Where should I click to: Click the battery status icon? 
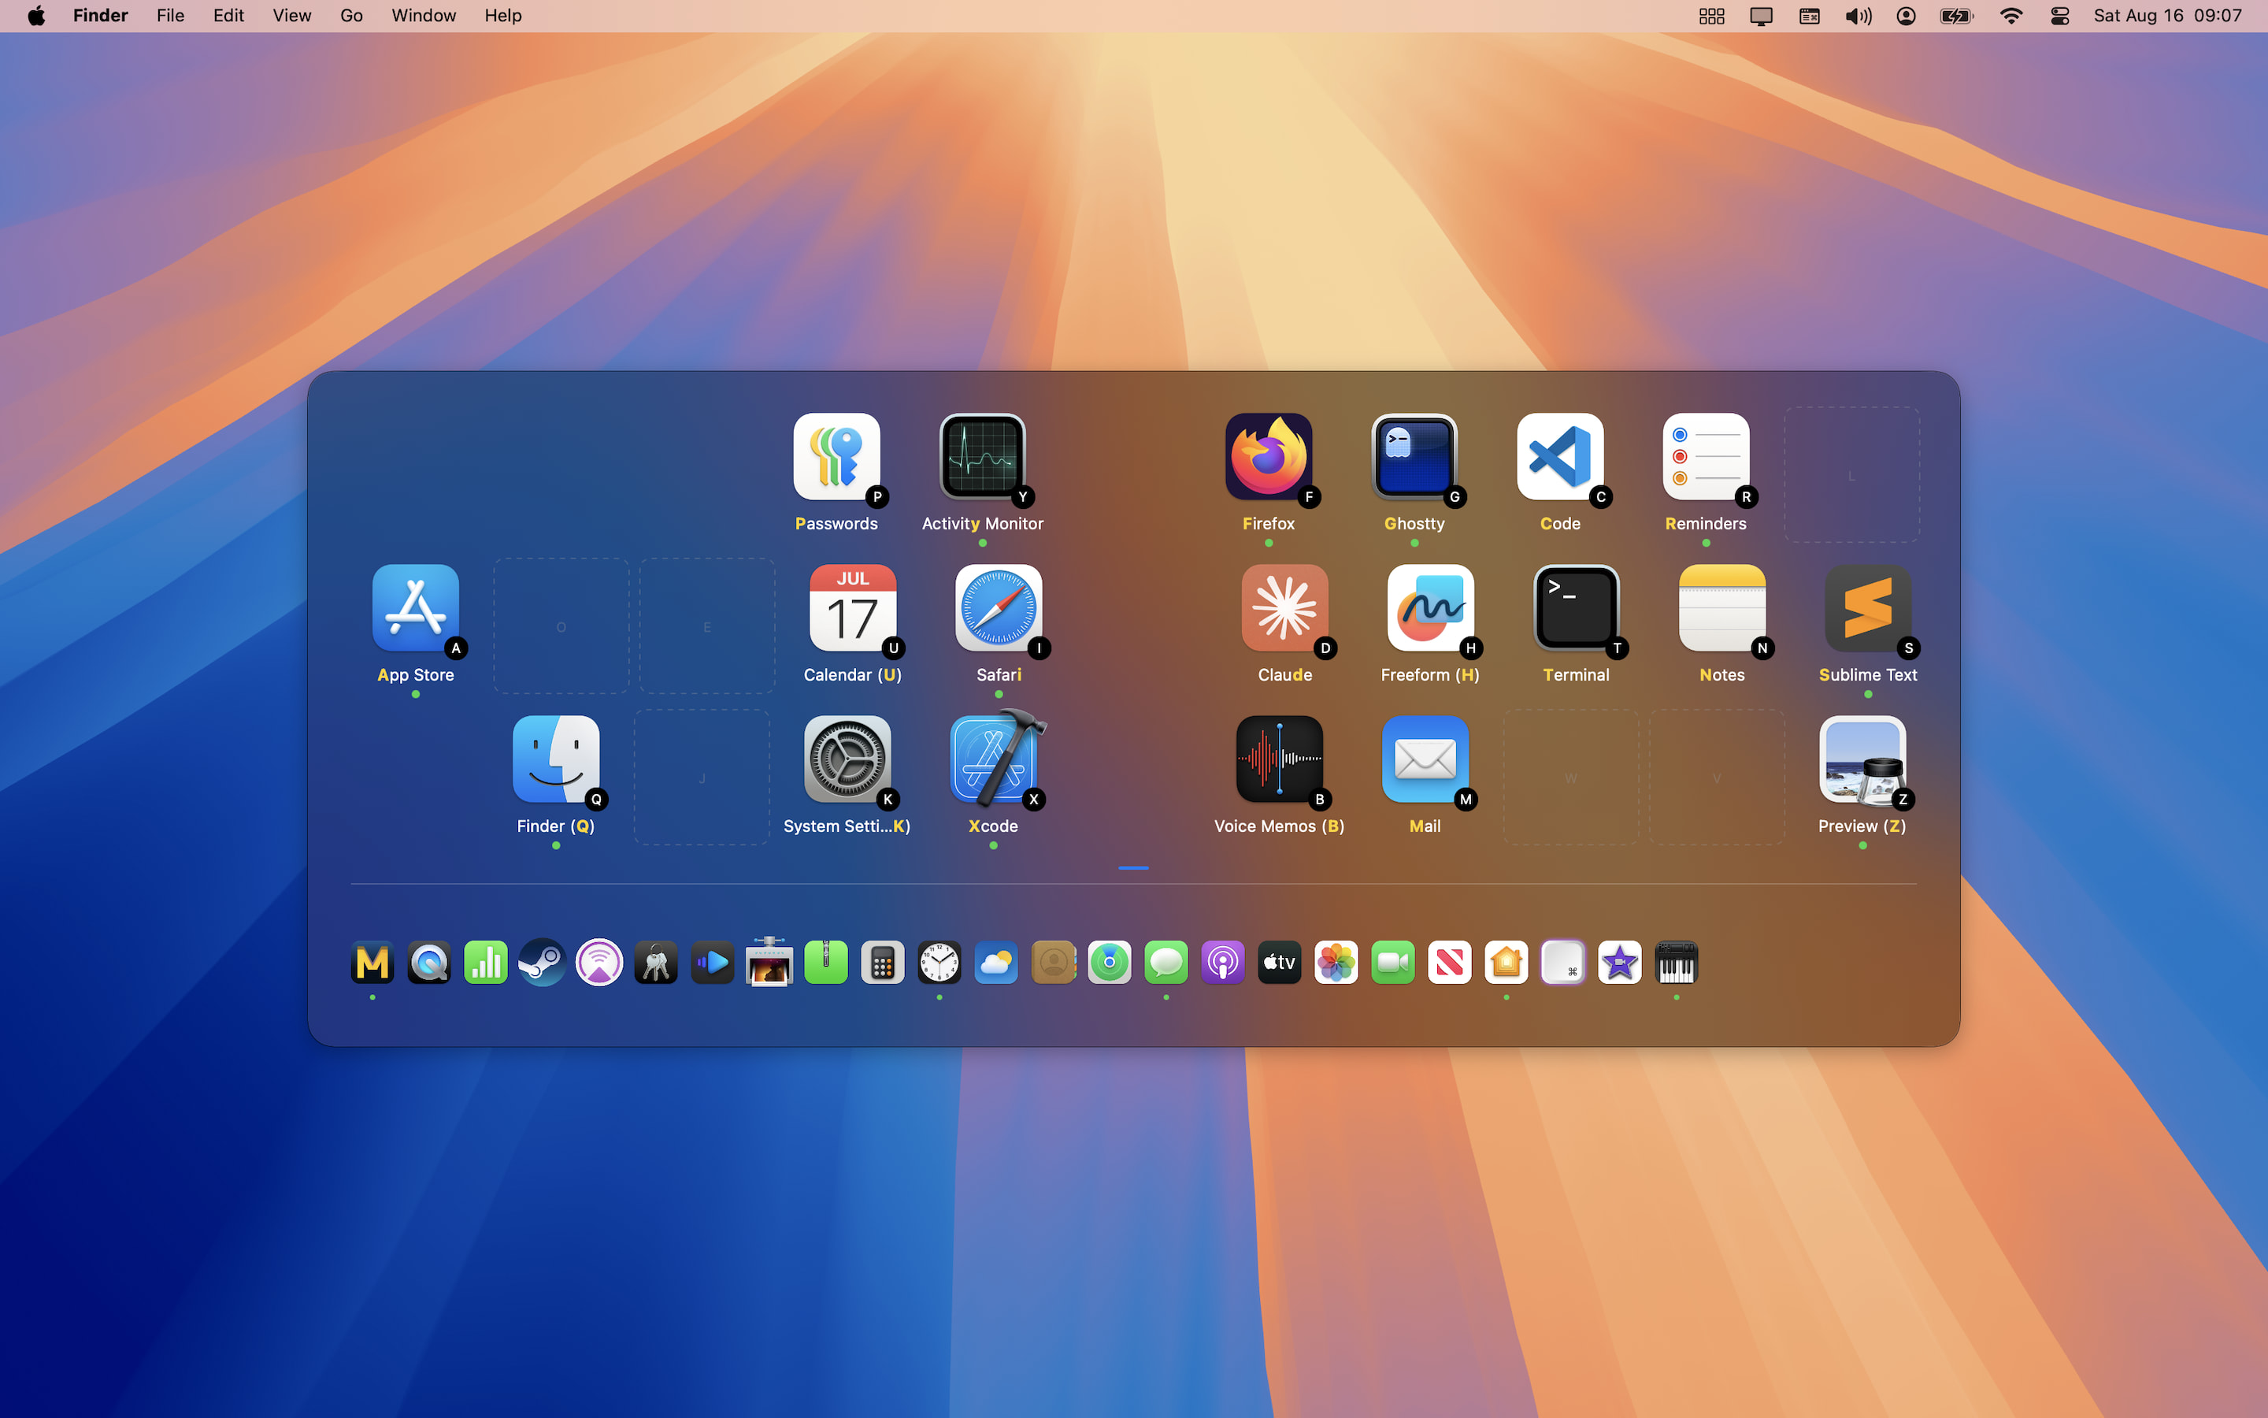[1957, 16]
